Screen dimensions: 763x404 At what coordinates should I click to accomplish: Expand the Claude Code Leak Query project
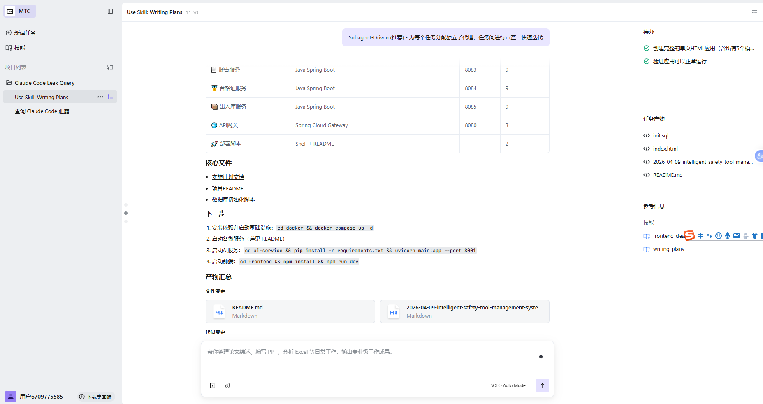(x=44, y=83)
